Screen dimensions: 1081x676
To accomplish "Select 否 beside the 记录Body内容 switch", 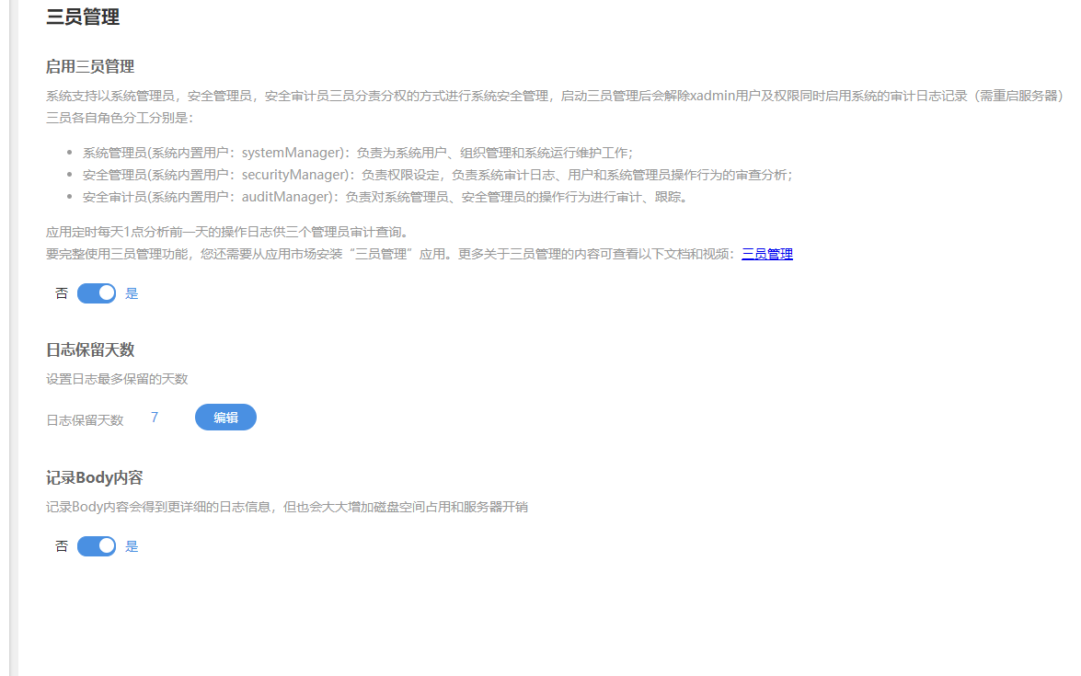I will [x=61, y=545].
